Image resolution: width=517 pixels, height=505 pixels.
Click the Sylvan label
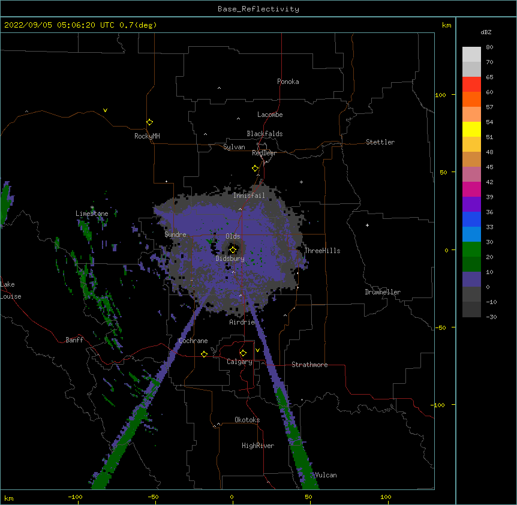tap(234, 147)
